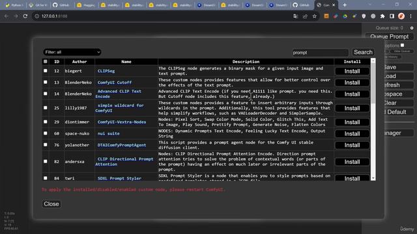Go forward with the browser forward arrow
The image size is (417, 234).
click(x=16, y=16)
